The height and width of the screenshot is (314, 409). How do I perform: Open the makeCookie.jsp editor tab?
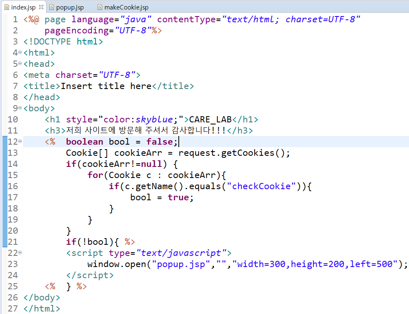126,7
